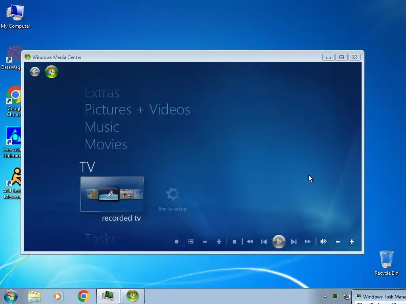This screenshot has height=304, width=406.
Task: Click the recorded tv label
Action: tap(121, 218)
